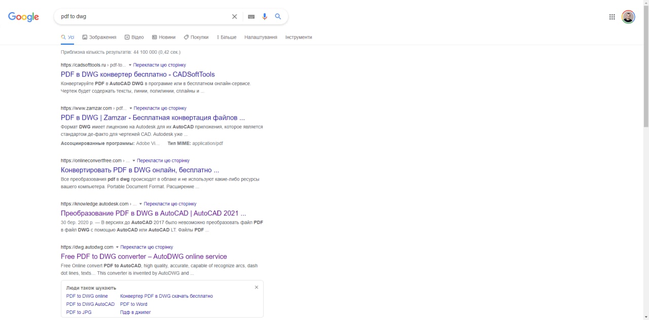This screenshot has height=320, width=649.
Task: Clear the search box with the X icon
Action: (234, 17)
